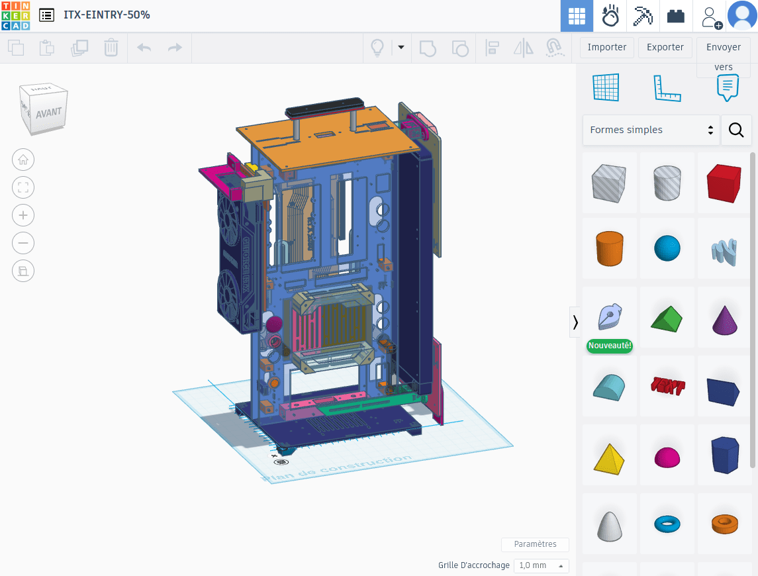Undo the last action
This screenshot has height=576, width=758.
[x=144, y=48]
